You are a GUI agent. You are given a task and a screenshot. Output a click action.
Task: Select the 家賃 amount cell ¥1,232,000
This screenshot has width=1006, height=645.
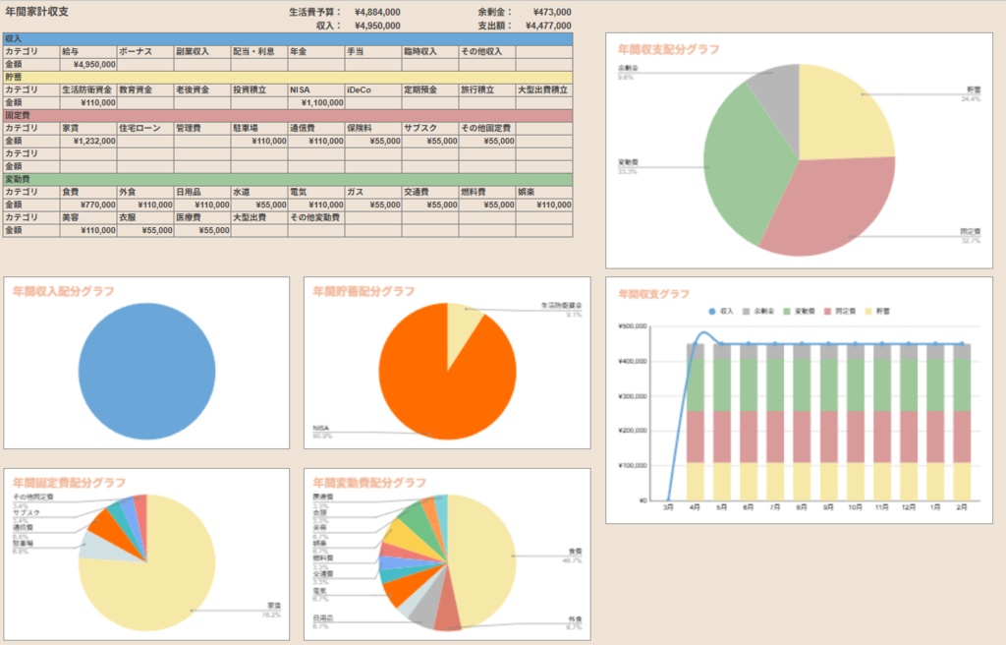point(88,141)
